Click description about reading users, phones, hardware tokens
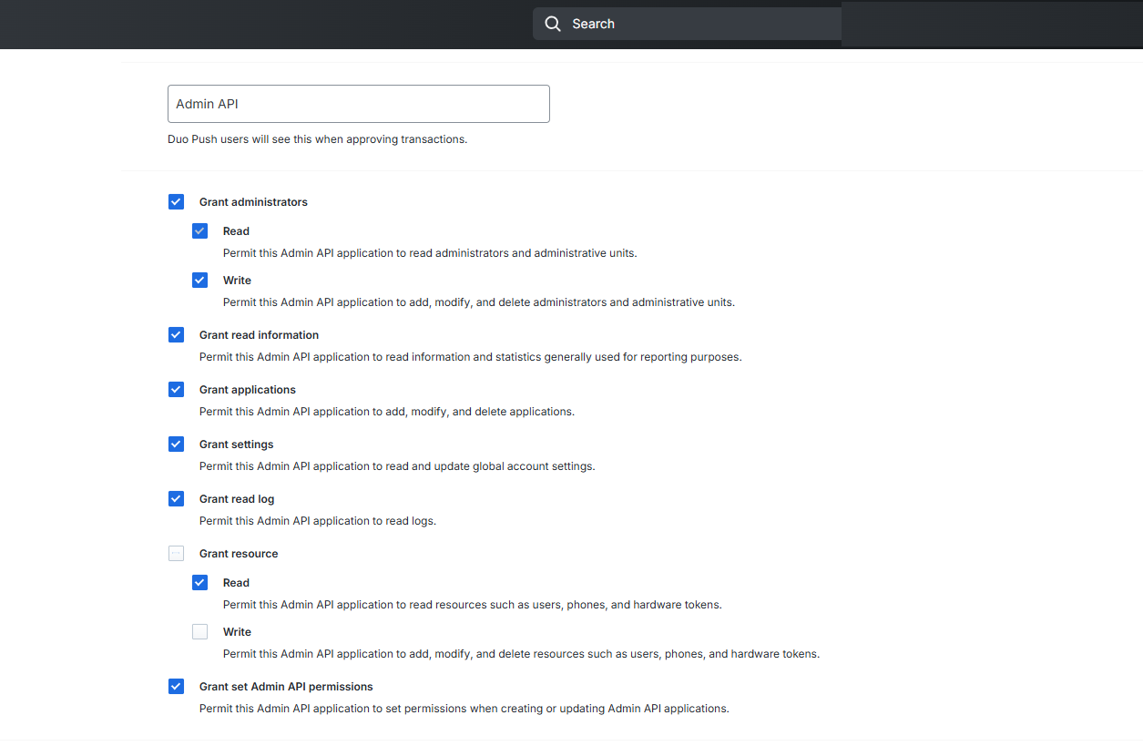1143x746 pixels. click(473, 605)
